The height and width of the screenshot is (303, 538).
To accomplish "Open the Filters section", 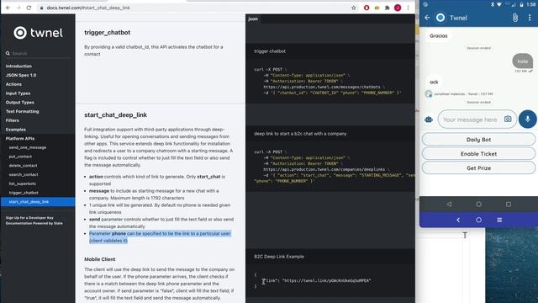I will [x=13, y=120].
